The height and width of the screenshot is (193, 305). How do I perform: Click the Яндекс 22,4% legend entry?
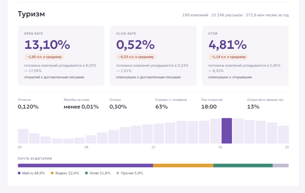[x=65, y=173]
